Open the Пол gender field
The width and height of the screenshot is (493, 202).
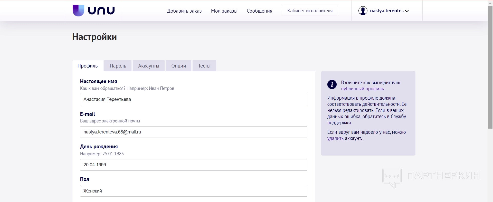(193, 191)
